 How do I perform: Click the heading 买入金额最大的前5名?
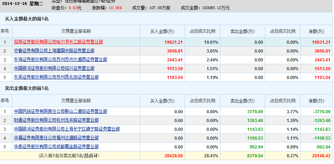(x=27, y=19)
